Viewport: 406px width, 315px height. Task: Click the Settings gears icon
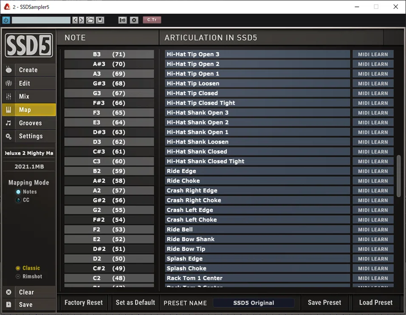click(x=9, y=136)
